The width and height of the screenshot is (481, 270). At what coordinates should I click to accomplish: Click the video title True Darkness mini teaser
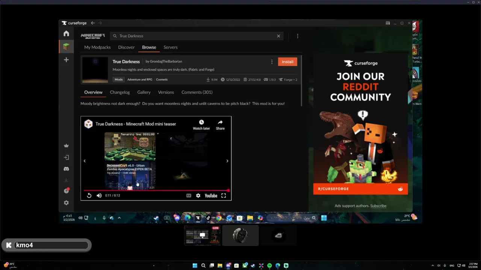coord(136,124)
